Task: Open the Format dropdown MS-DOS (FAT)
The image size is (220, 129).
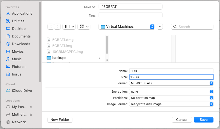Action: (x=171, y=83)
